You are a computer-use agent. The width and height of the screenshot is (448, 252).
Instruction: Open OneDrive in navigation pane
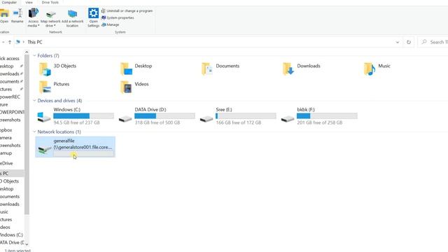click(x=6, y=163)
